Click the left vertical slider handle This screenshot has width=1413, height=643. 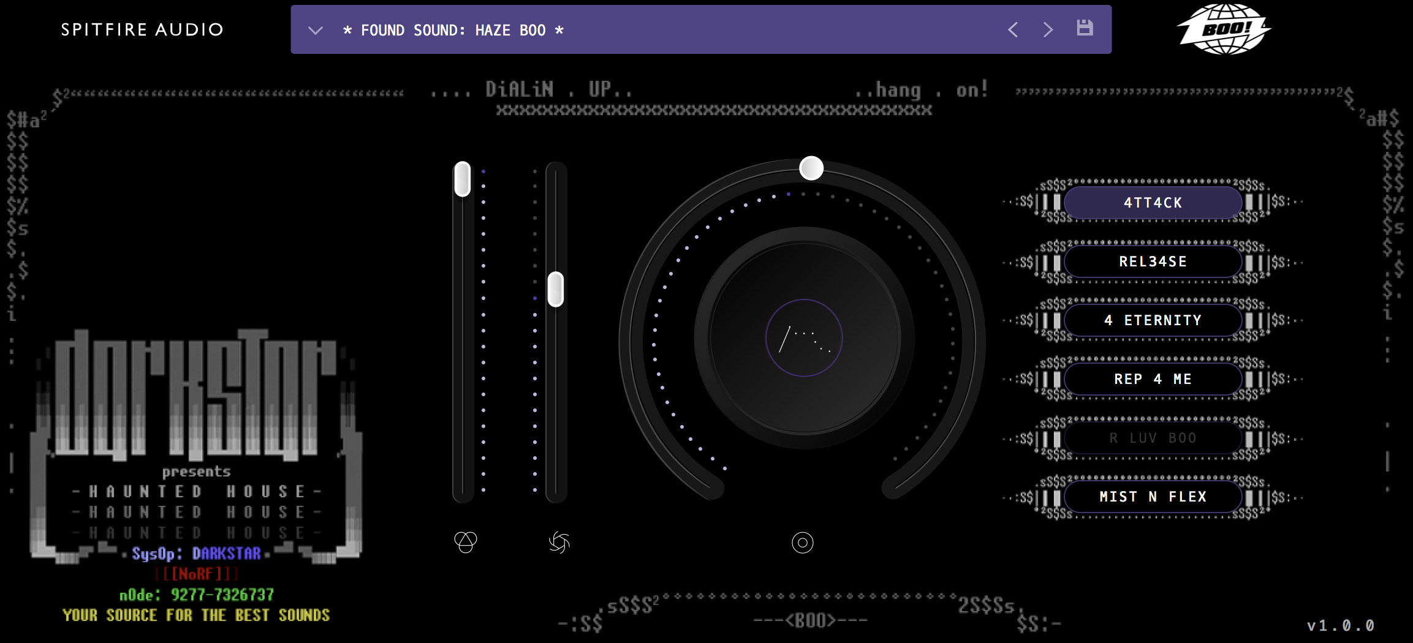(463, 179)
